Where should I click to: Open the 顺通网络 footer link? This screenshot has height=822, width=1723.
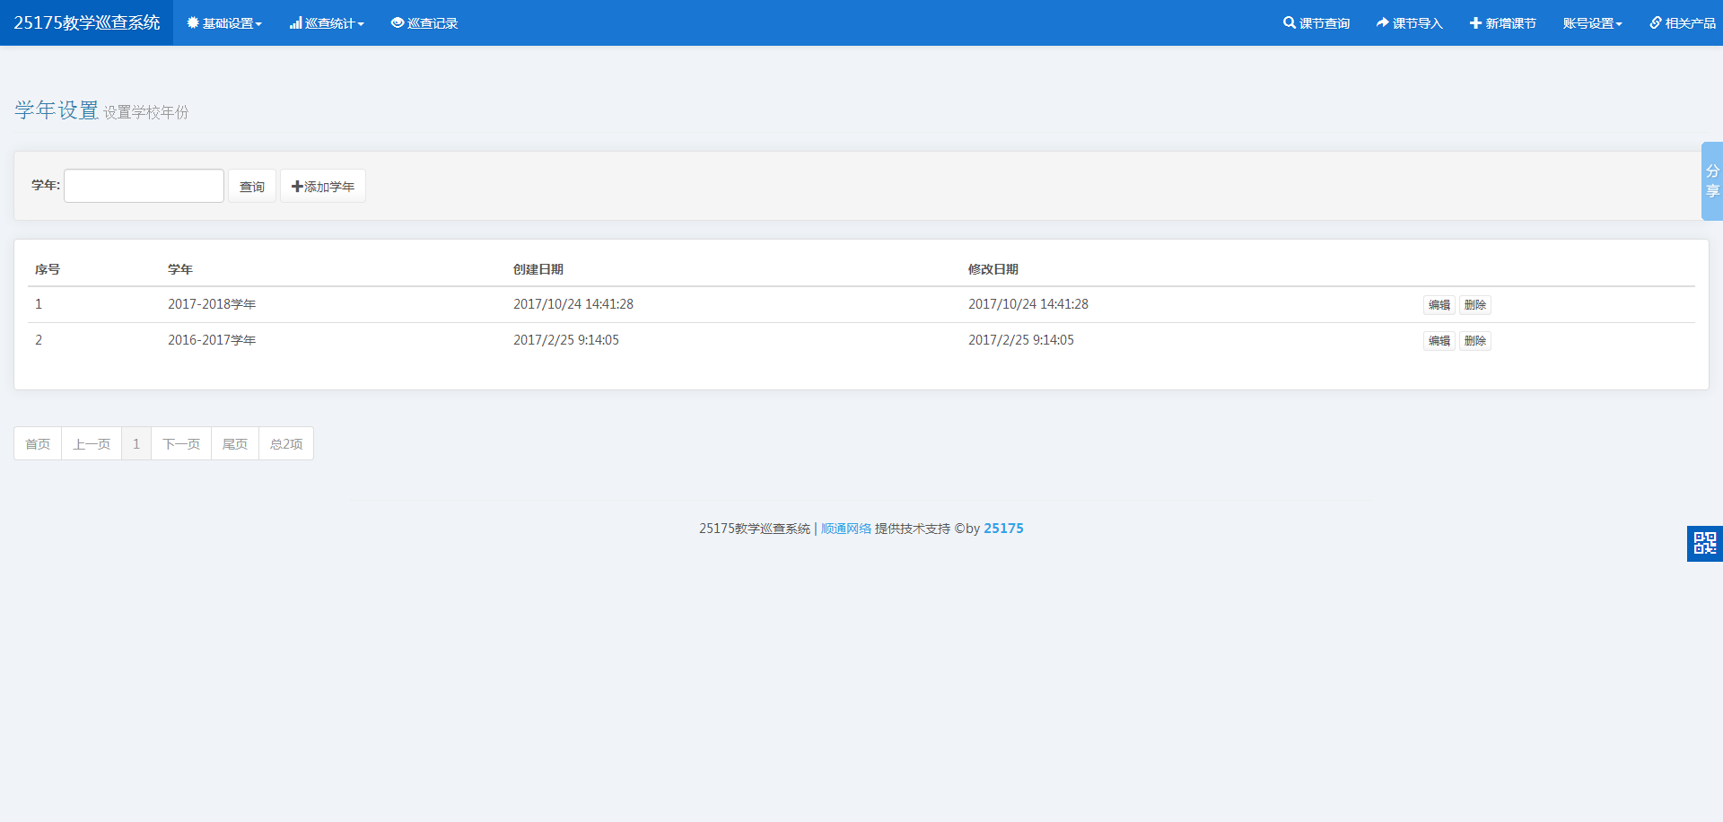coord(845,529)
